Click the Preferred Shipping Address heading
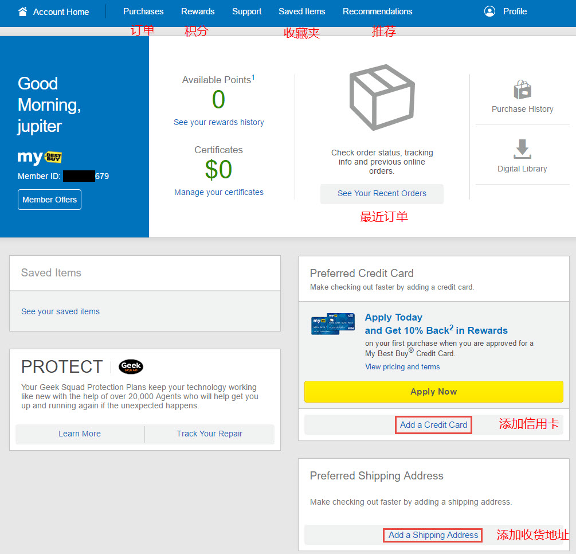The image size is (576, 554). pos(377,475)
